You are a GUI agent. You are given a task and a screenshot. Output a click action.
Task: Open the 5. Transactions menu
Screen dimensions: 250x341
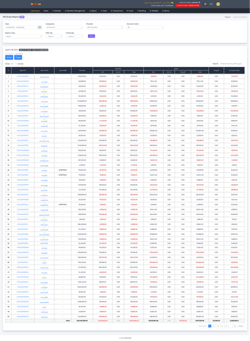(x=116, y=11)
